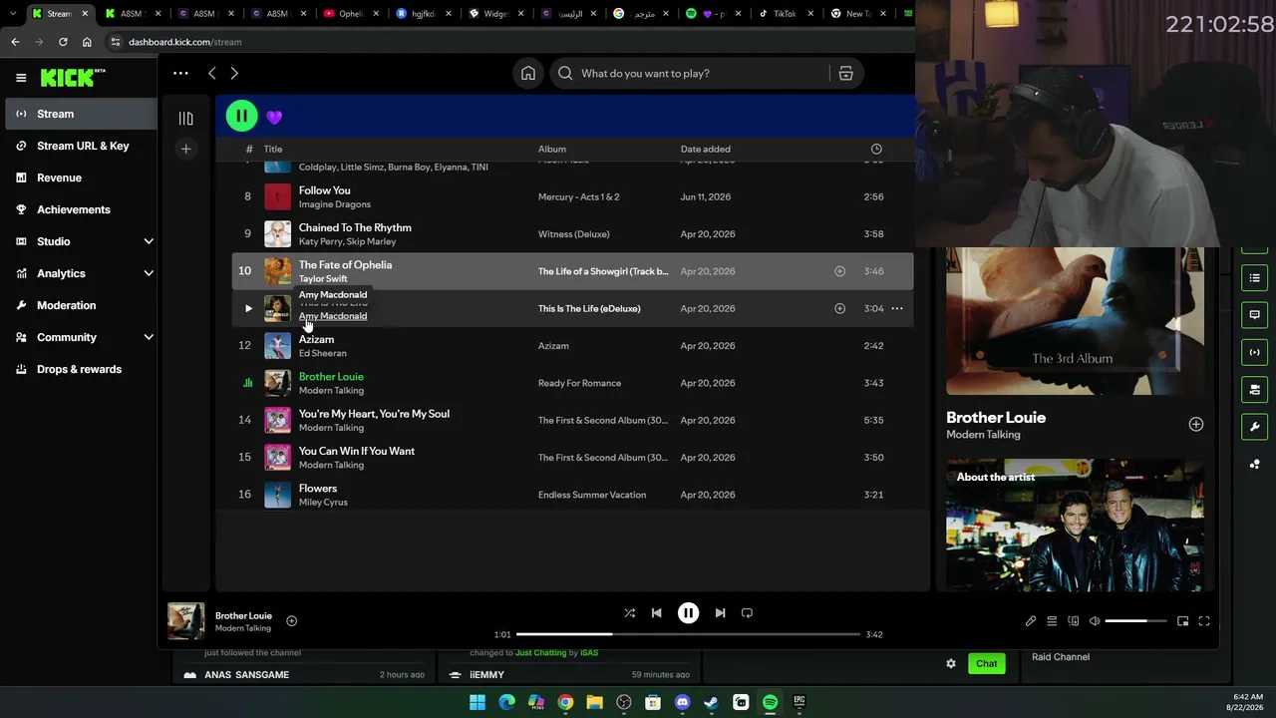Launch Discord from the taskbar
Image resolution: width=1276 pixels, height=718 pixels.
[682, 702]
